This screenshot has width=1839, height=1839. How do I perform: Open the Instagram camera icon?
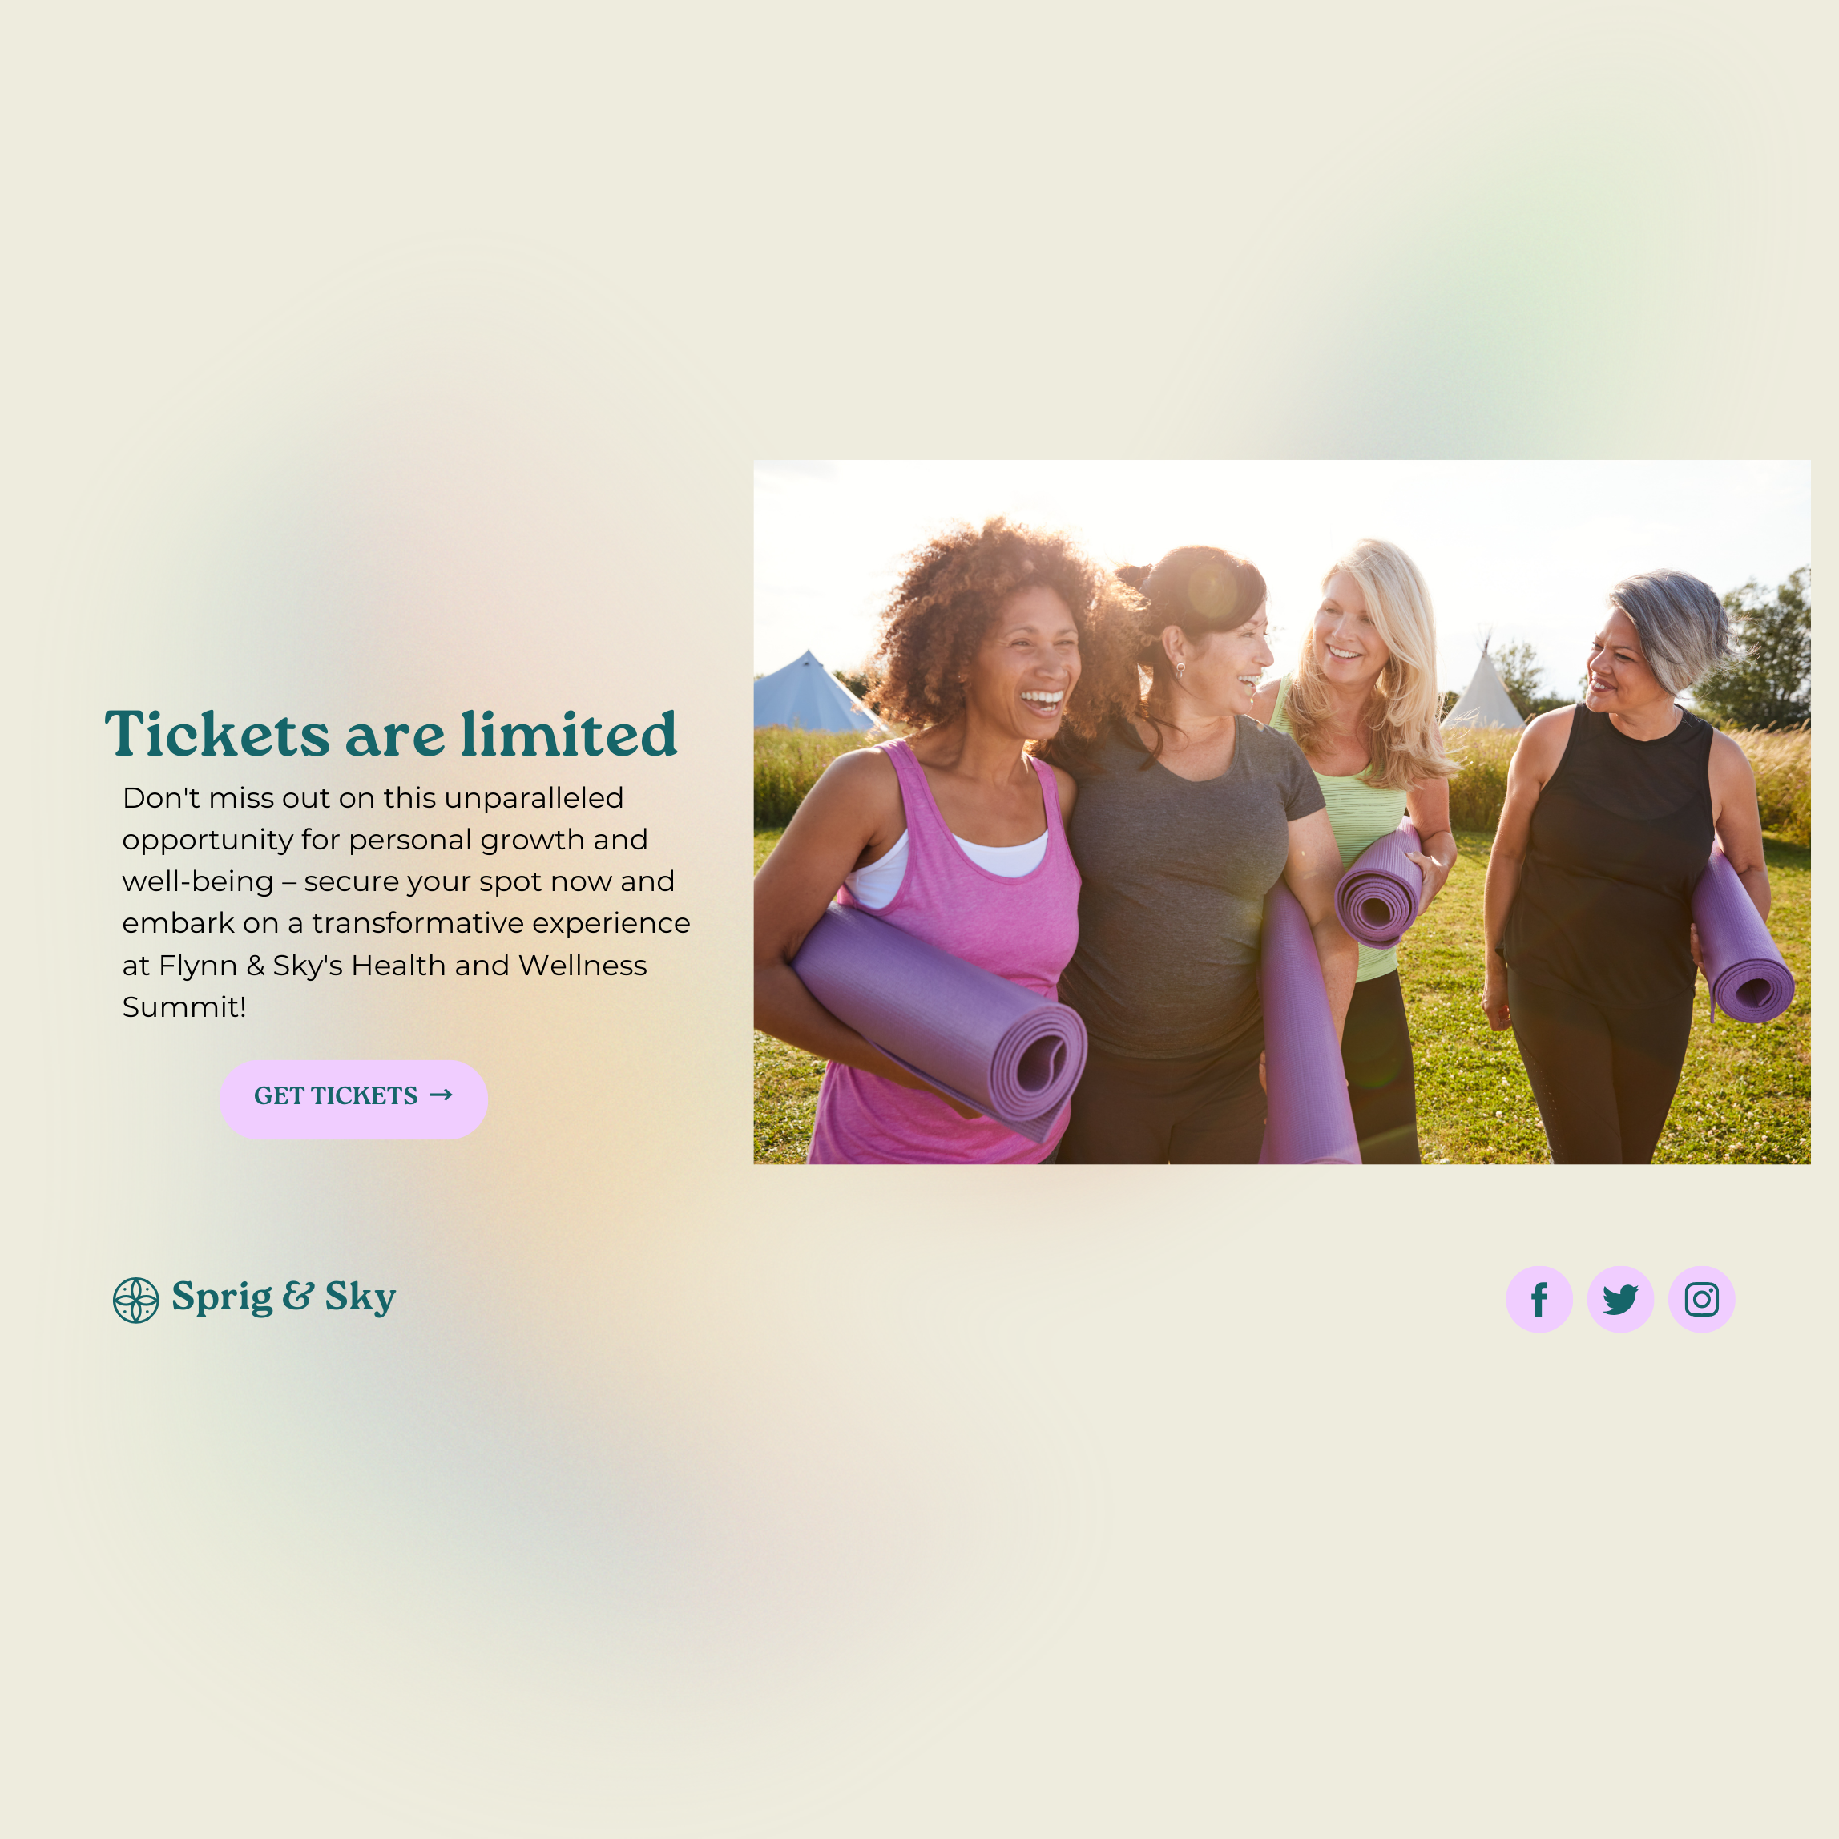[x=1702, y=1299]
